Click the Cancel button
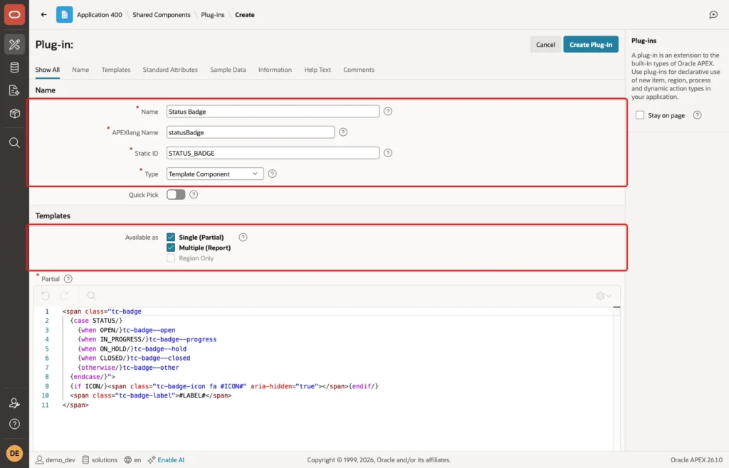This screenshot has height=468, width=729. pos(545,45)
